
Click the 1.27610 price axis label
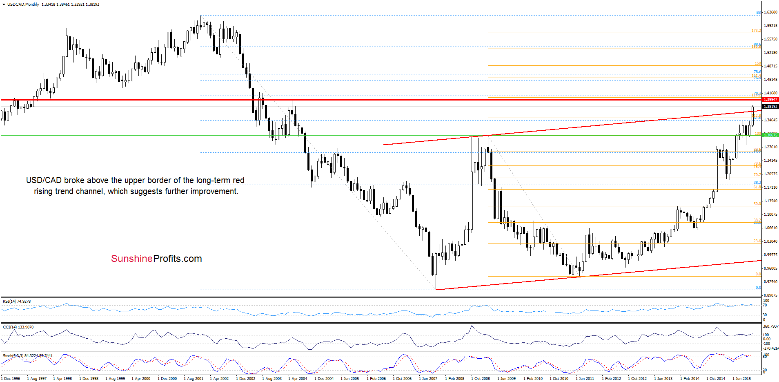pyautogui.click(x=770, y=147)
